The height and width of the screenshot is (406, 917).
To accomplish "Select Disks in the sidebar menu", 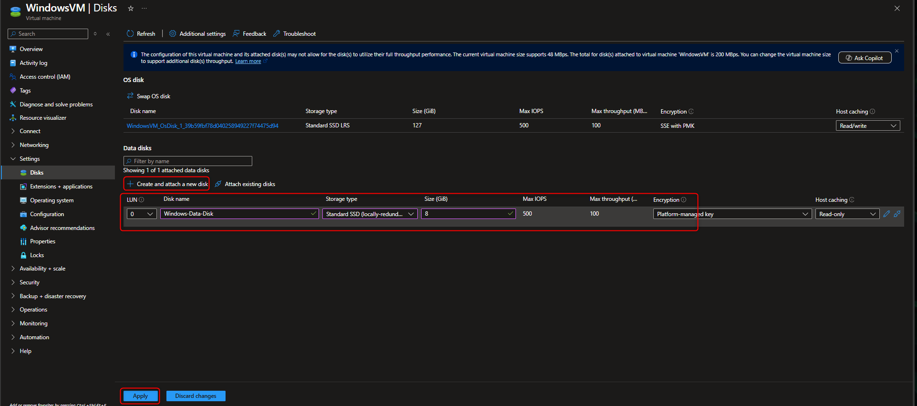I will click(58, 173).
